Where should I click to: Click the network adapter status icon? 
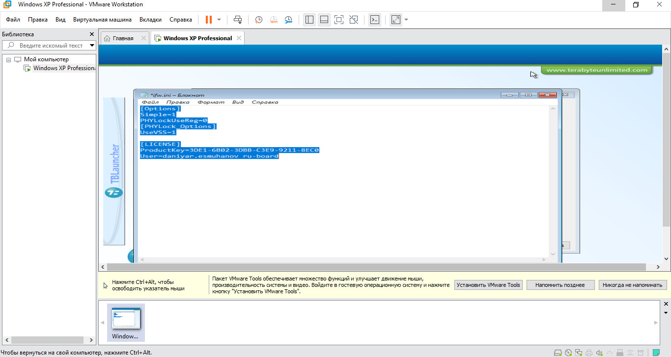click(579, 352)
